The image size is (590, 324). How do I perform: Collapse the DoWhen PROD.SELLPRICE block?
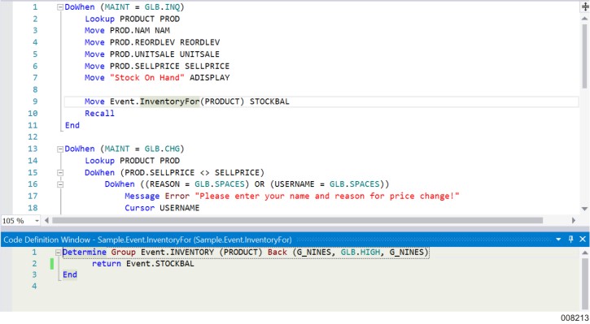[x=60, y=173]
